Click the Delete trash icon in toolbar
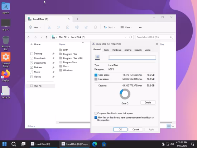Screen dimensions: 197x148 (x=95, y=27)
